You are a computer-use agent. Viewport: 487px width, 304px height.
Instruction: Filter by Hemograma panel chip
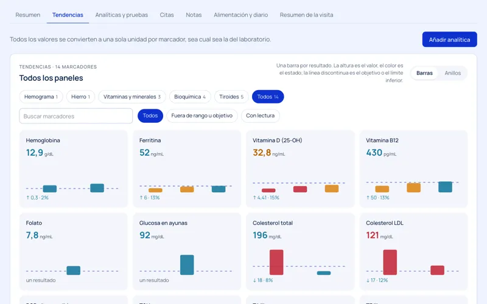[41, 97]
